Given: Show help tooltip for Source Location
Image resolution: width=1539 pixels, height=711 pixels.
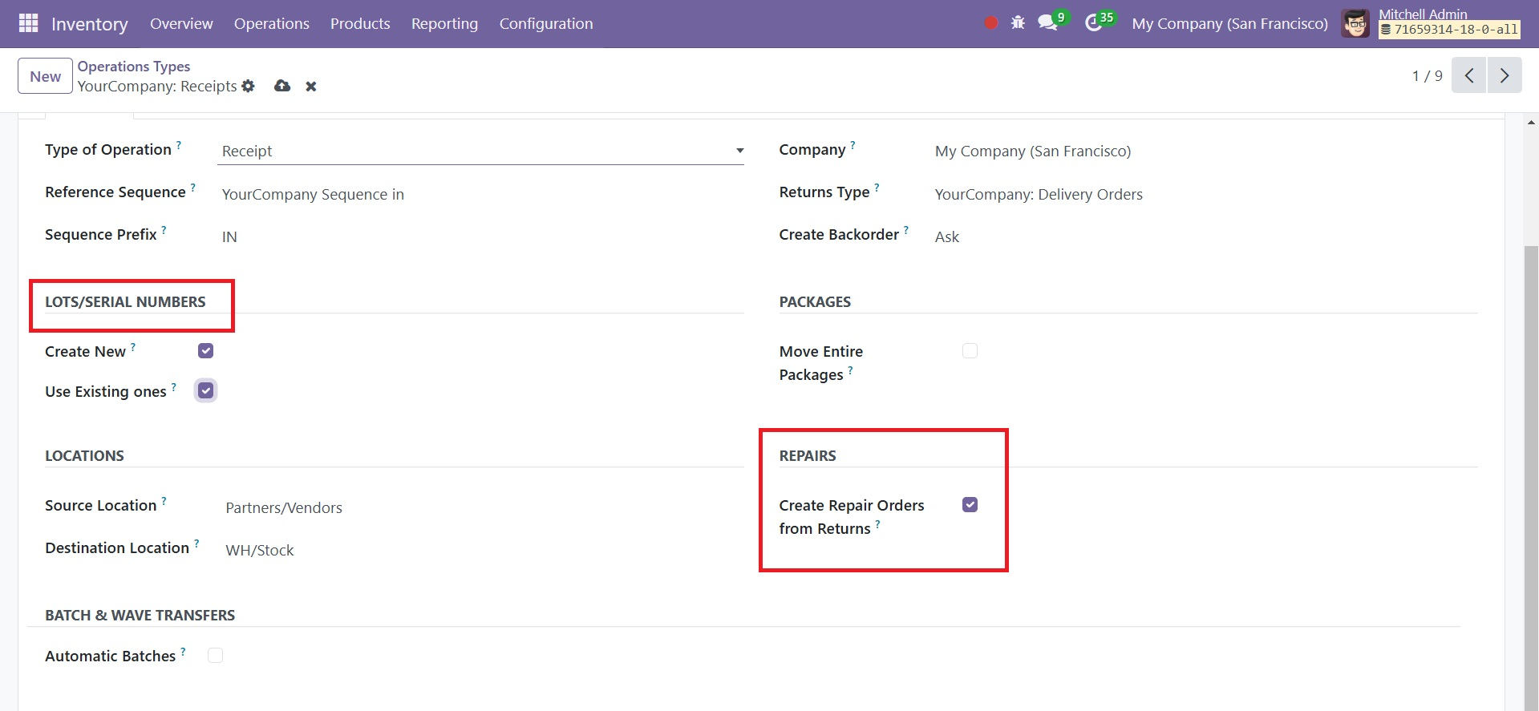Looking at the screenshot, I should (x=164, y=501).
